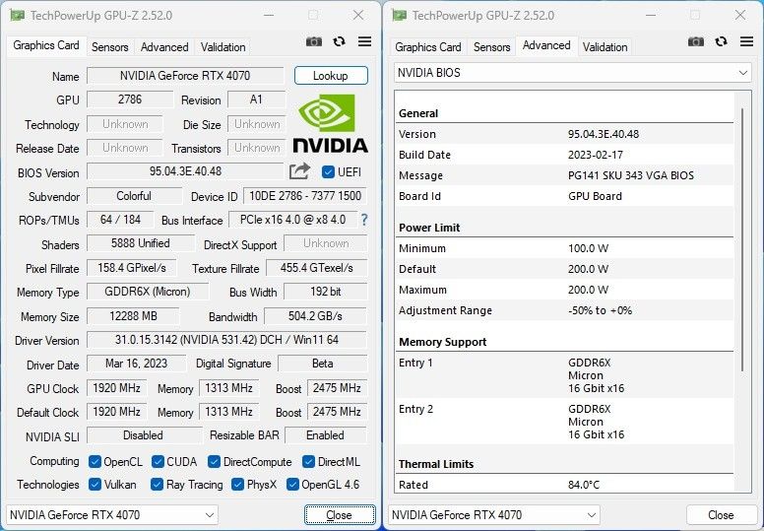The width and height of the screenshot is (764, 531).
Task: Toggle the PhysX checkbox
Action: [238, 484]
